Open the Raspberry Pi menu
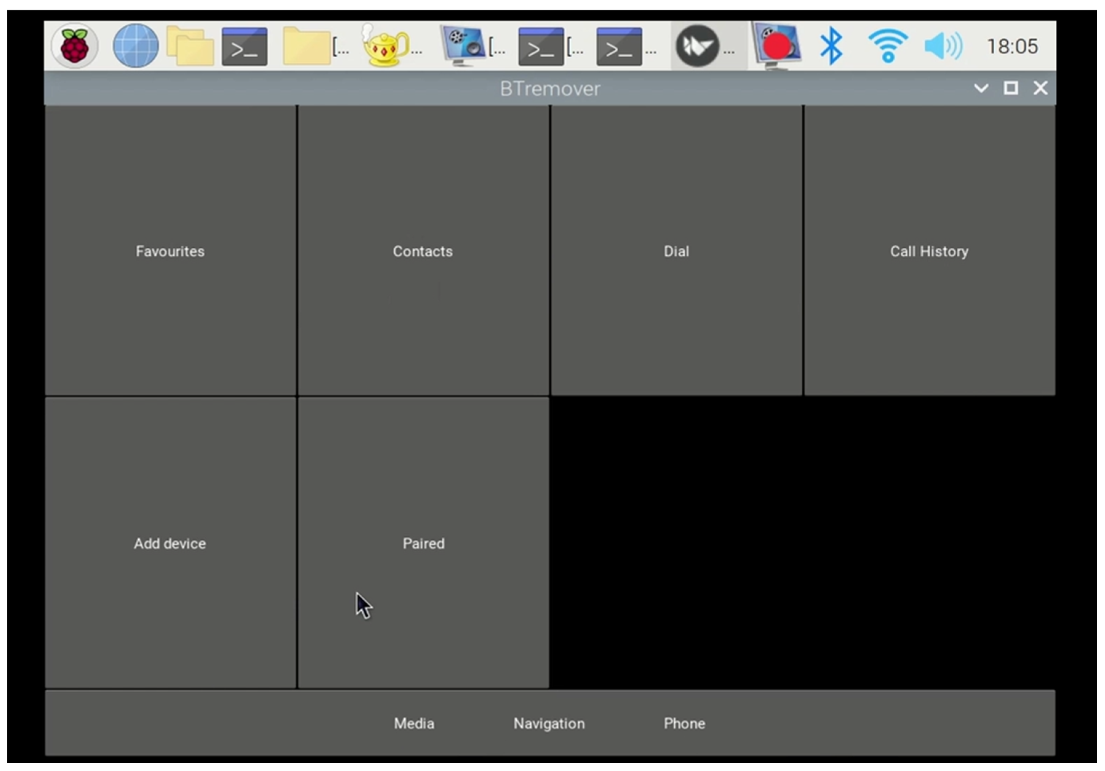 74,46
